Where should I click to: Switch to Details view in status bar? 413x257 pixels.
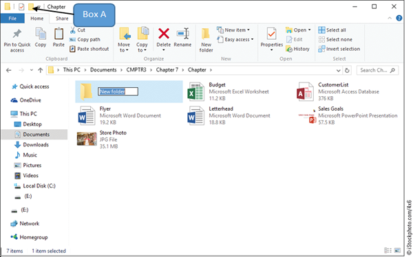[x=388, y=250]
